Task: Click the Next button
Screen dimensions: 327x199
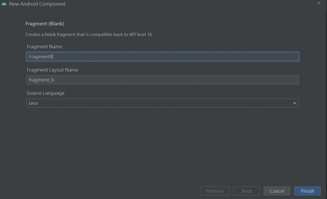Action: coord(247,191)
